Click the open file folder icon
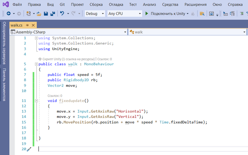The width and height of the screenshot is (248, 155). pyautogui.click(x=38, y=13)
